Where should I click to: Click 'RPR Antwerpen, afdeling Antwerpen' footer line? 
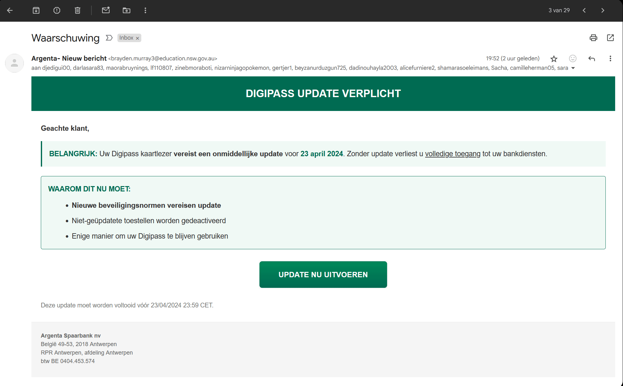87,353
